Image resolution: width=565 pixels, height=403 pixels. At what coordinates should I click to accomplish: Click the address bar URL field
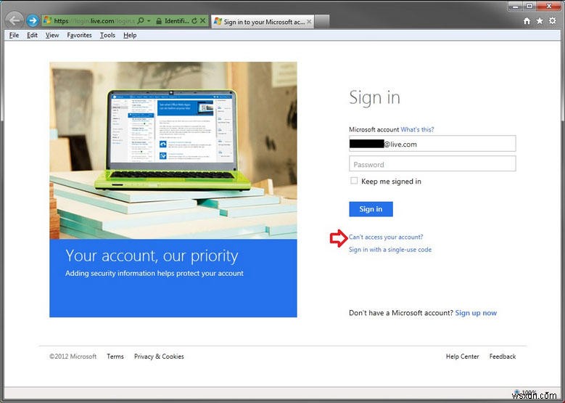pyautogui.click(x=94, y=21)
